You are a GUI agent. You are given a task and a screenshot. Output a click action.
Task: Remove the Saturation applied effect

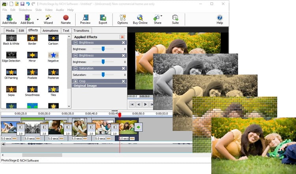click(x=123, y=68)
